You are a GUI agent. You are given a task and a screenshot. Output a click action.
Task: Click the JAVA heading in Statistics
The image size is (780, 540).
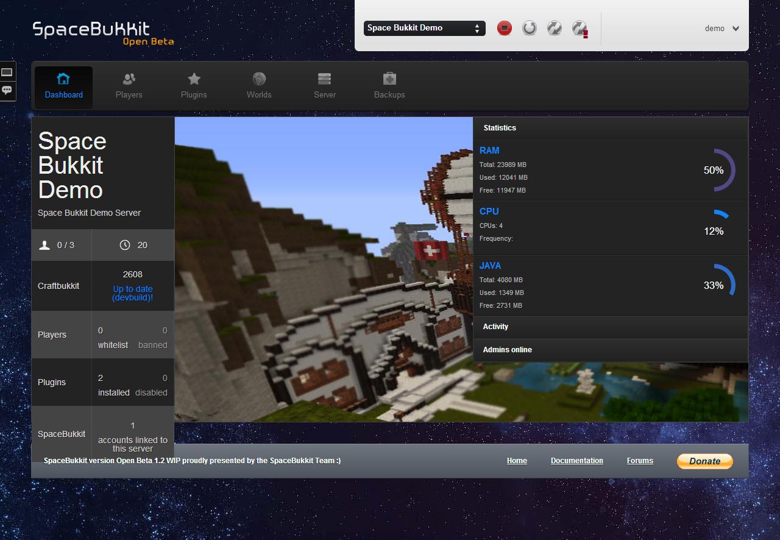click(491, 266)
